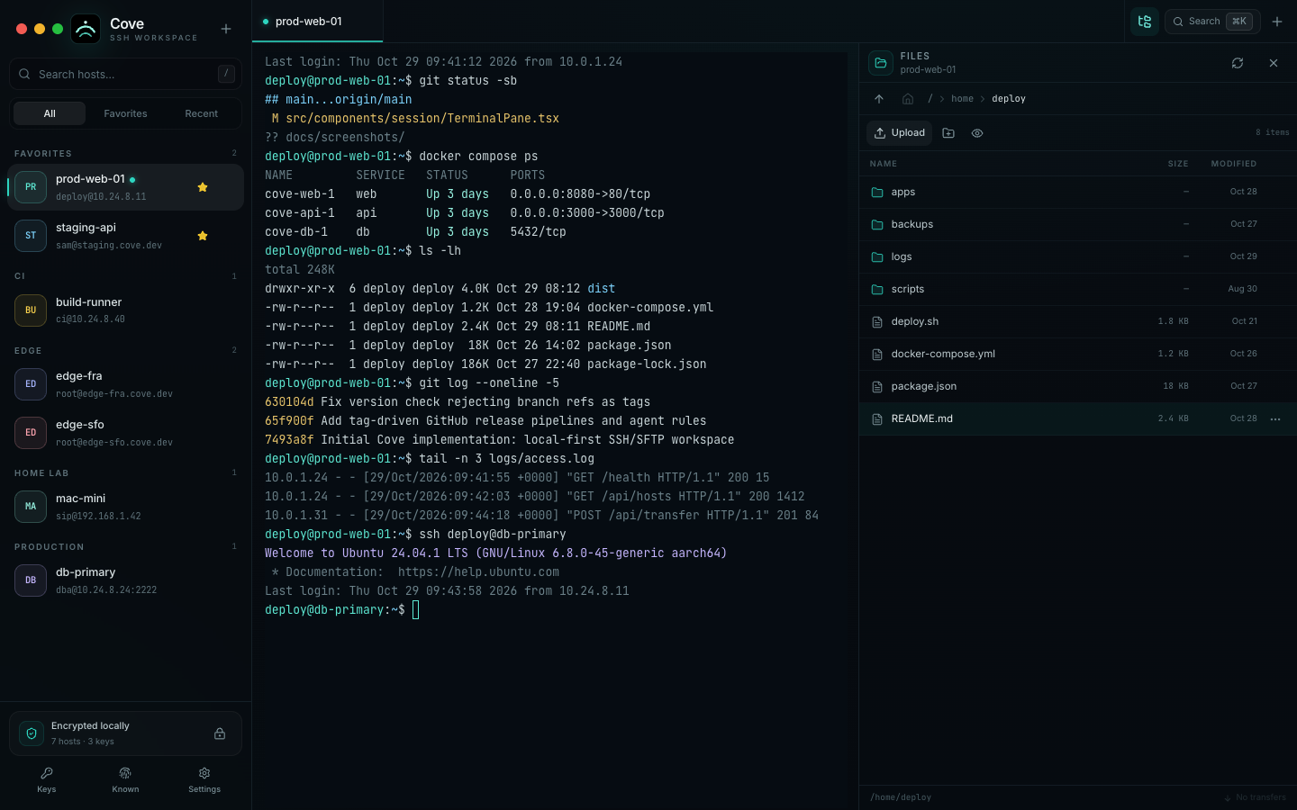Connect to the edge-fra host
This screenshot has width=1297, height=810.
(x=125, y=384)
